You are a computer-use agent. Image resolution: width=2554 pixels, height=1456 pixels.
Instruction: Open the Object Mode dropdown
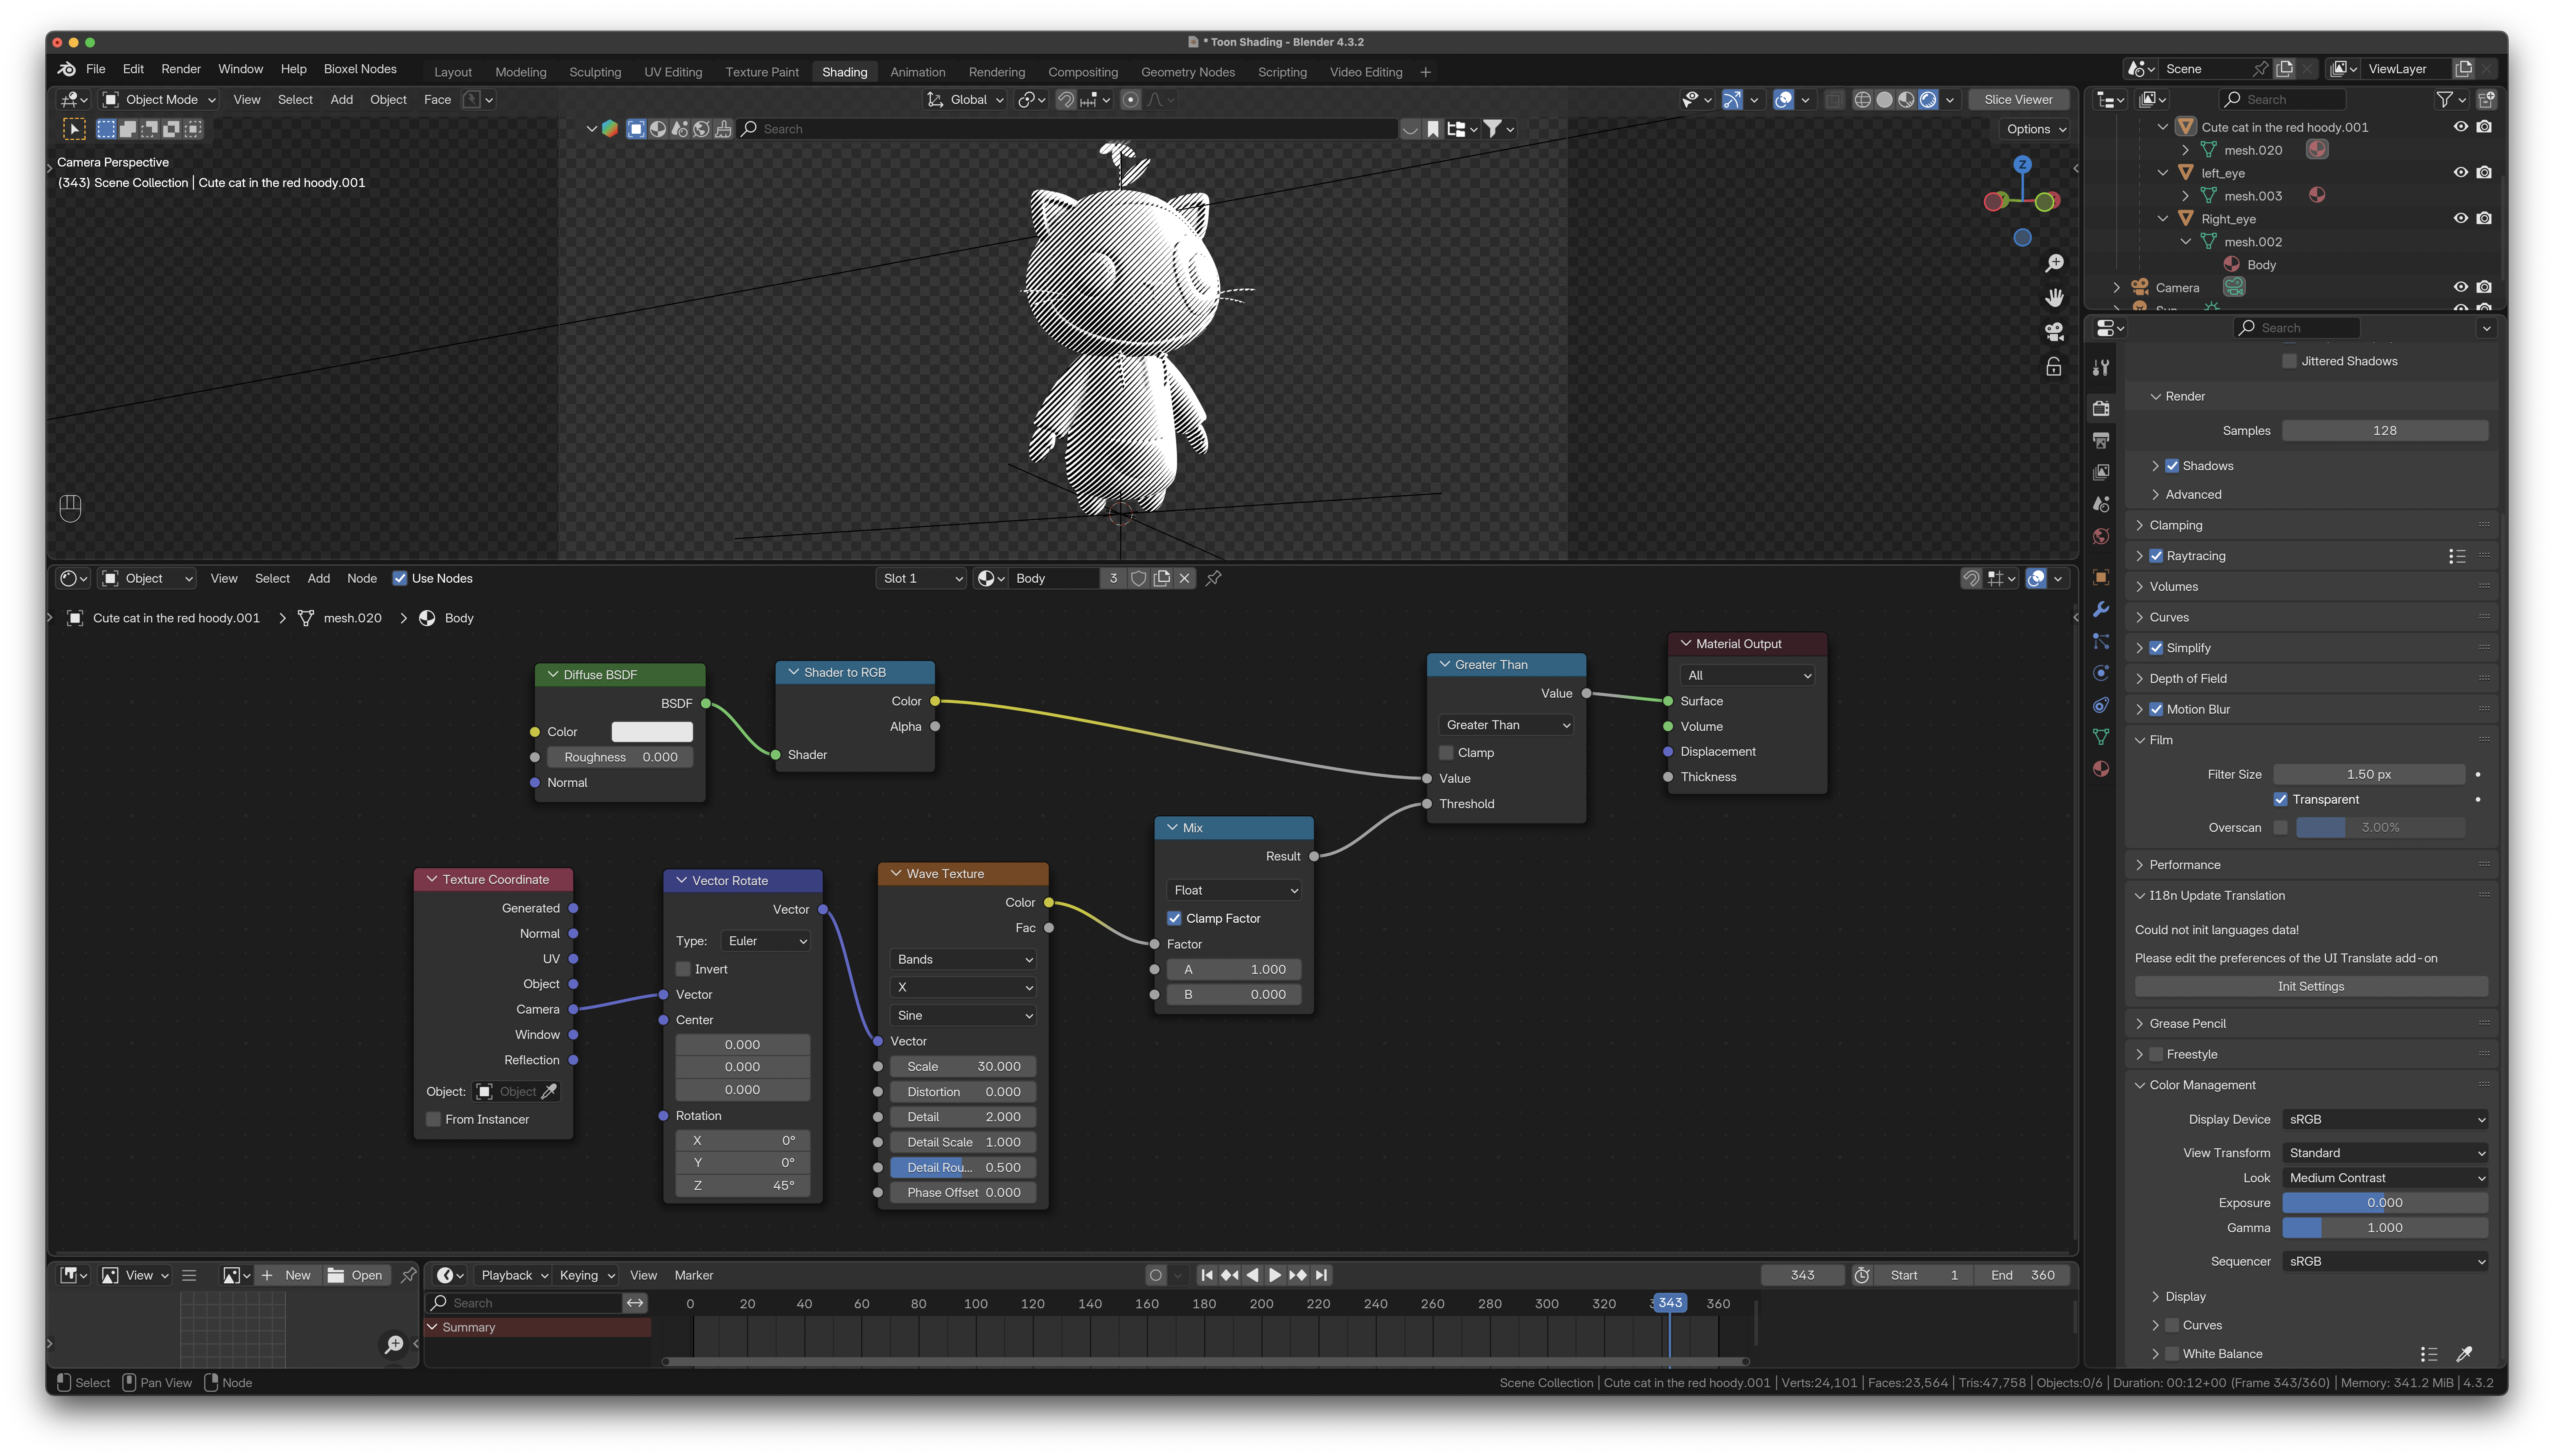click(x=160, y=99)
